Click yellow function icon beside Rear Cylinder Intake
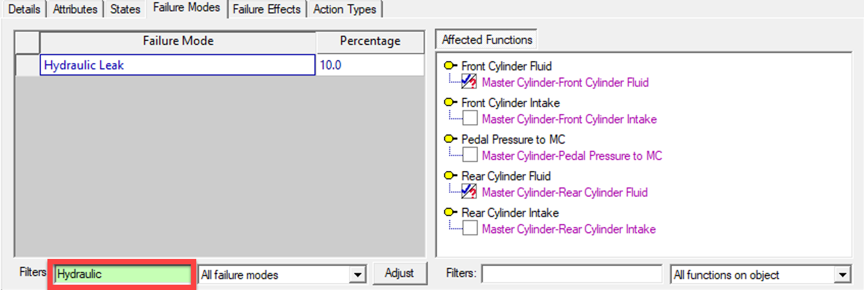The image size is (864, 290). 450,213
